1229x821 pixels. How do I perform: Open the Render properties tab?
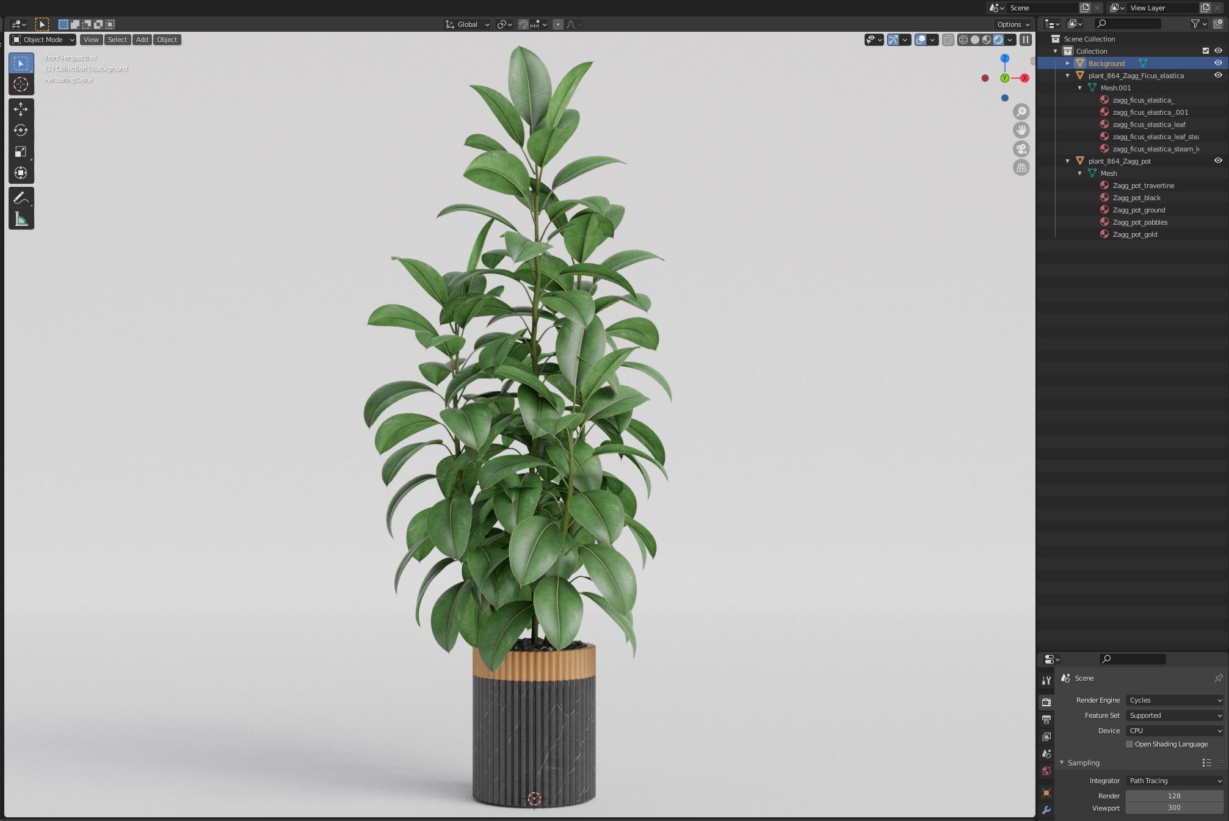tap(1046, 702)
